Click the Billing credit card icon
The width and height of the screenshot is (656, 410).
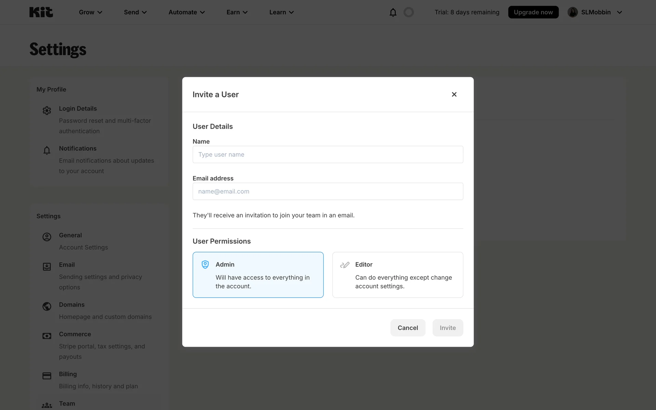click(47, 376)
